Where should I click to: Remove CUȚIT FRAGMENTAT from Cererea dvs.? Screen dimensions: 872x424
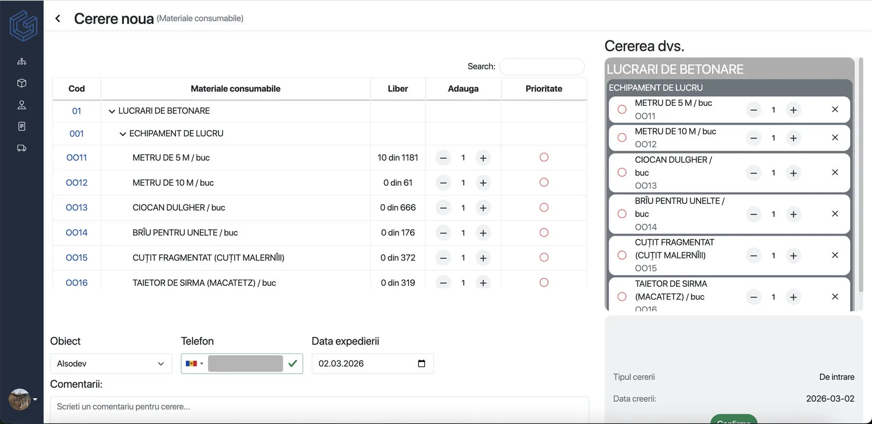835,255
